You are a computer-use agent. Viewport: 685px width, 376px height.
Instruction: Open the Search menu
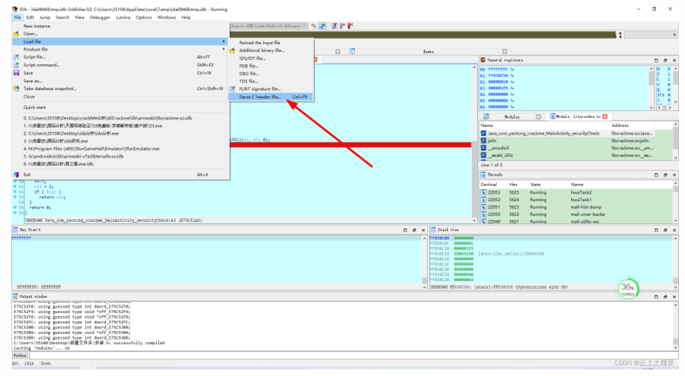coord(62,17)
